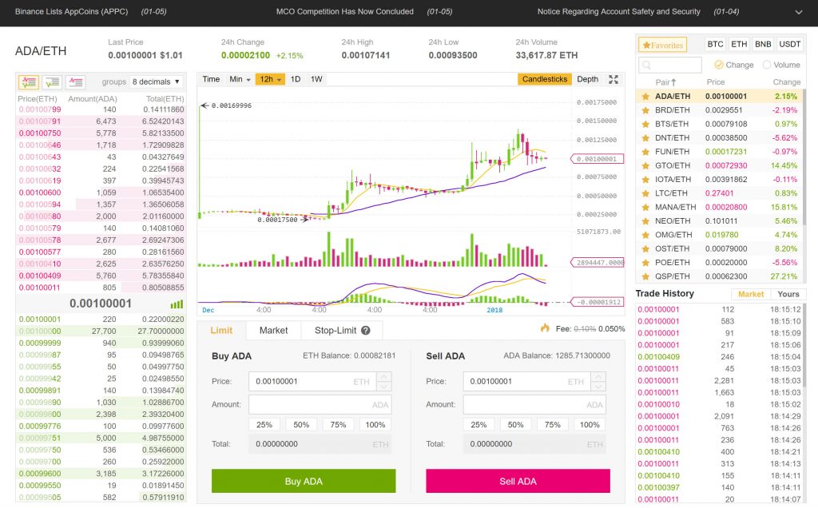This screenshot has width=818, height=508.
Task: Open the MANA/ETH pair row
Action: [x=720, y=207]
